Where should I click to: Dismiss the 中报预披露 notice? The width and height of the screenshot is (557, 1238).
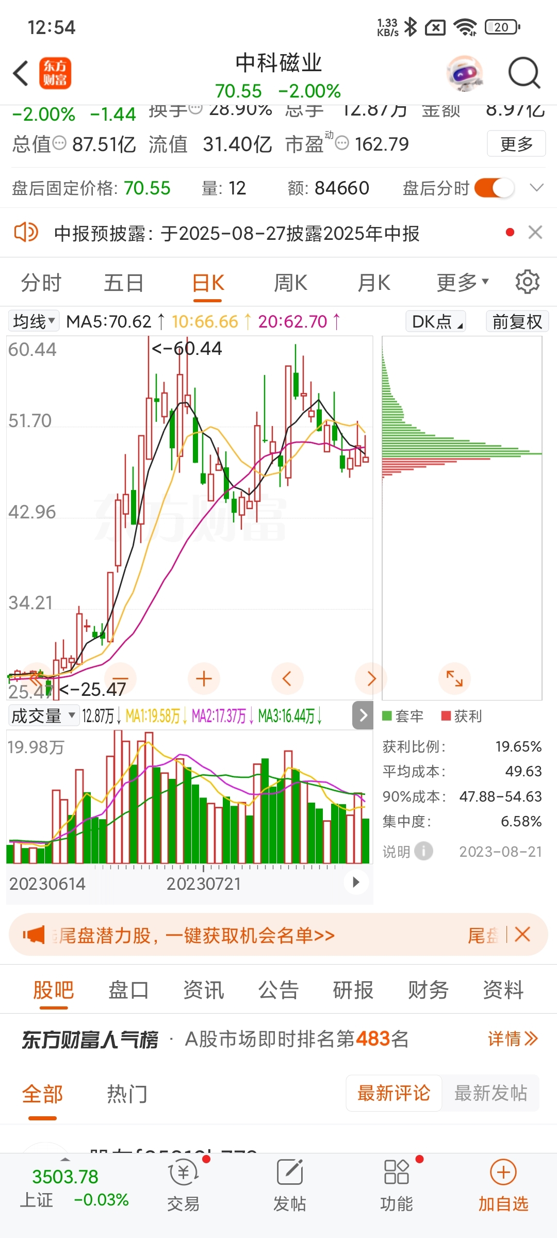coord(535,232)
